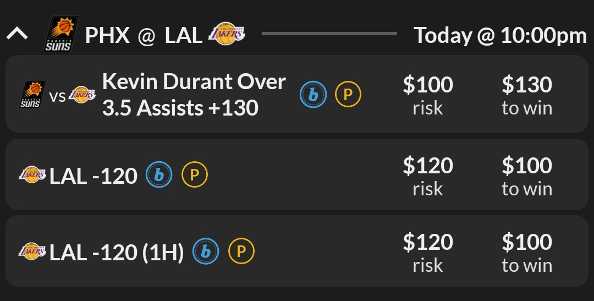Open the LAL -120 (1H) bet
This screenshot has width=594, height=301.
pos(117,252)
